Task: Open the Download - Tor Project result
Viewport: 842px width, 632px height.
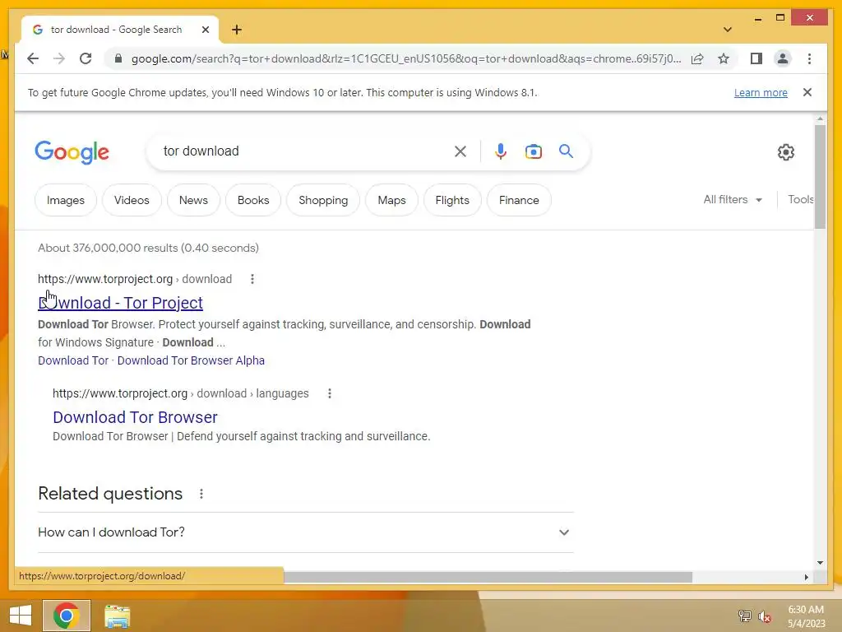Action: click(x=120, y=303)
